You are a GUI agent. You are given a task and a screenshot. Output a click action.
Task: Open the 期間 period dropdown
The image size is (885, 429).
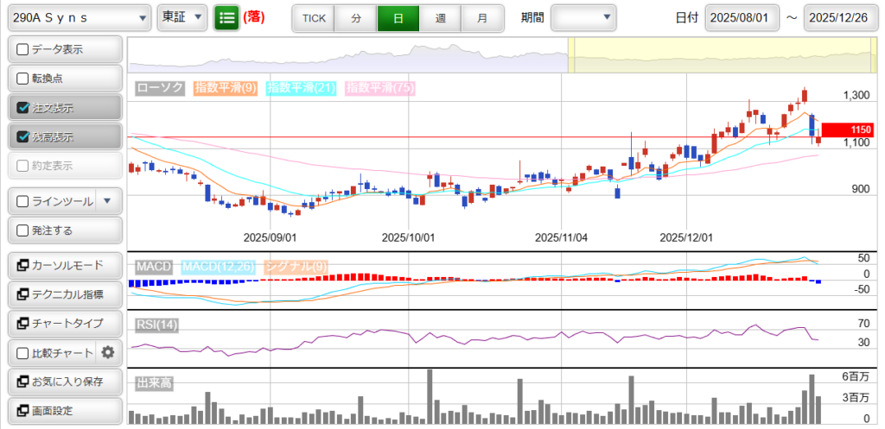pos(583,18)
